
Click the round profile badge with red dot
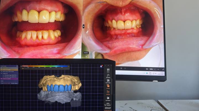click(x=101, y=66)
